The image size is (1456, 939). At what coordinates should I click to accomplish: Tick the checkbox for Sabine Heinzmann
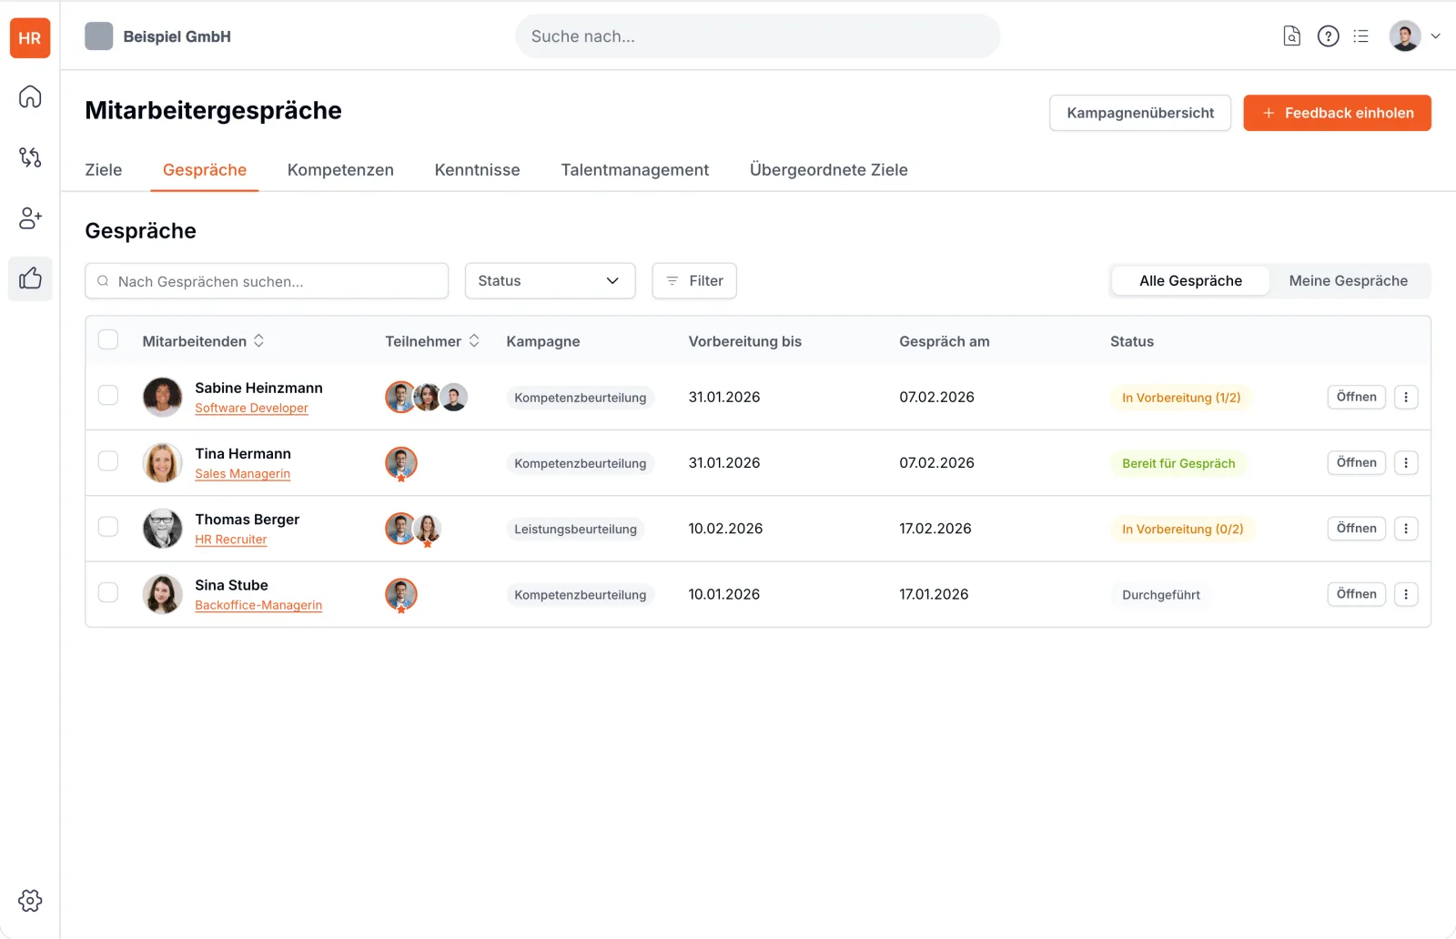[108, 395]
